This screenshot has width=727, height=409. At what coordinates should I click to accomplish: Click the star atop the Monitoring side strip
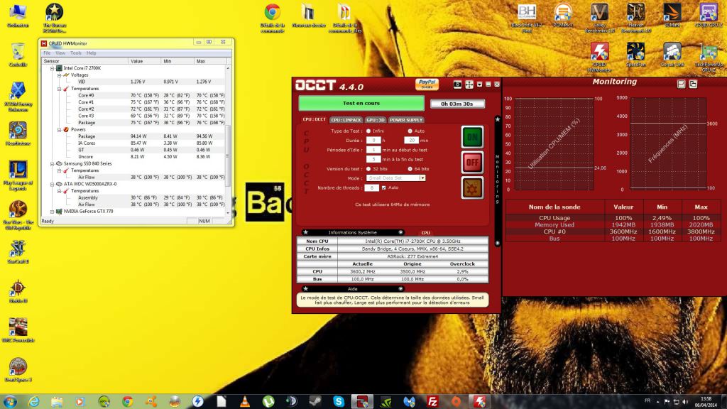coord(498,119)
